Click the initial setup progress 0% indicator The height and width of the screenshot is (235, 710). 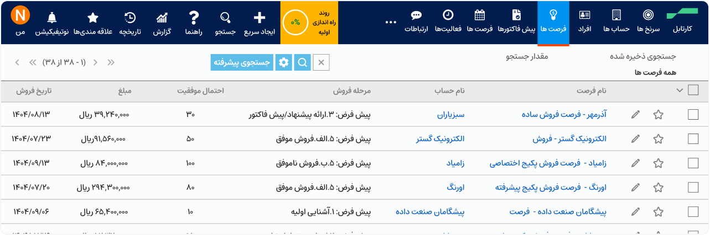point(296,23)
